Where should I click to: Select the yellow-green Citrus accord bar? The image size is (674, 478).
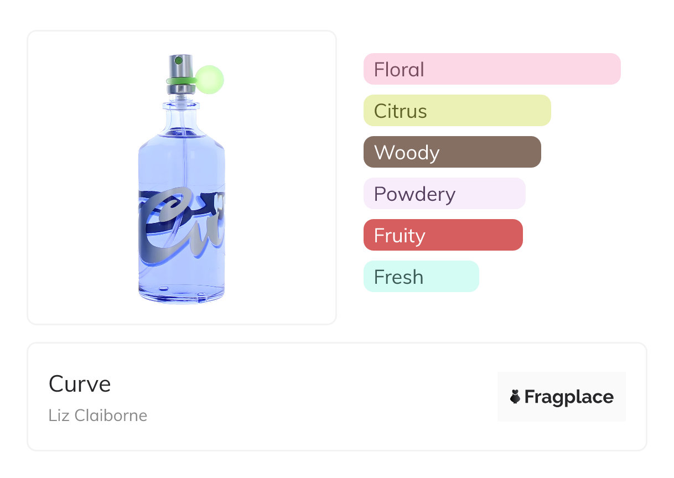457,111
